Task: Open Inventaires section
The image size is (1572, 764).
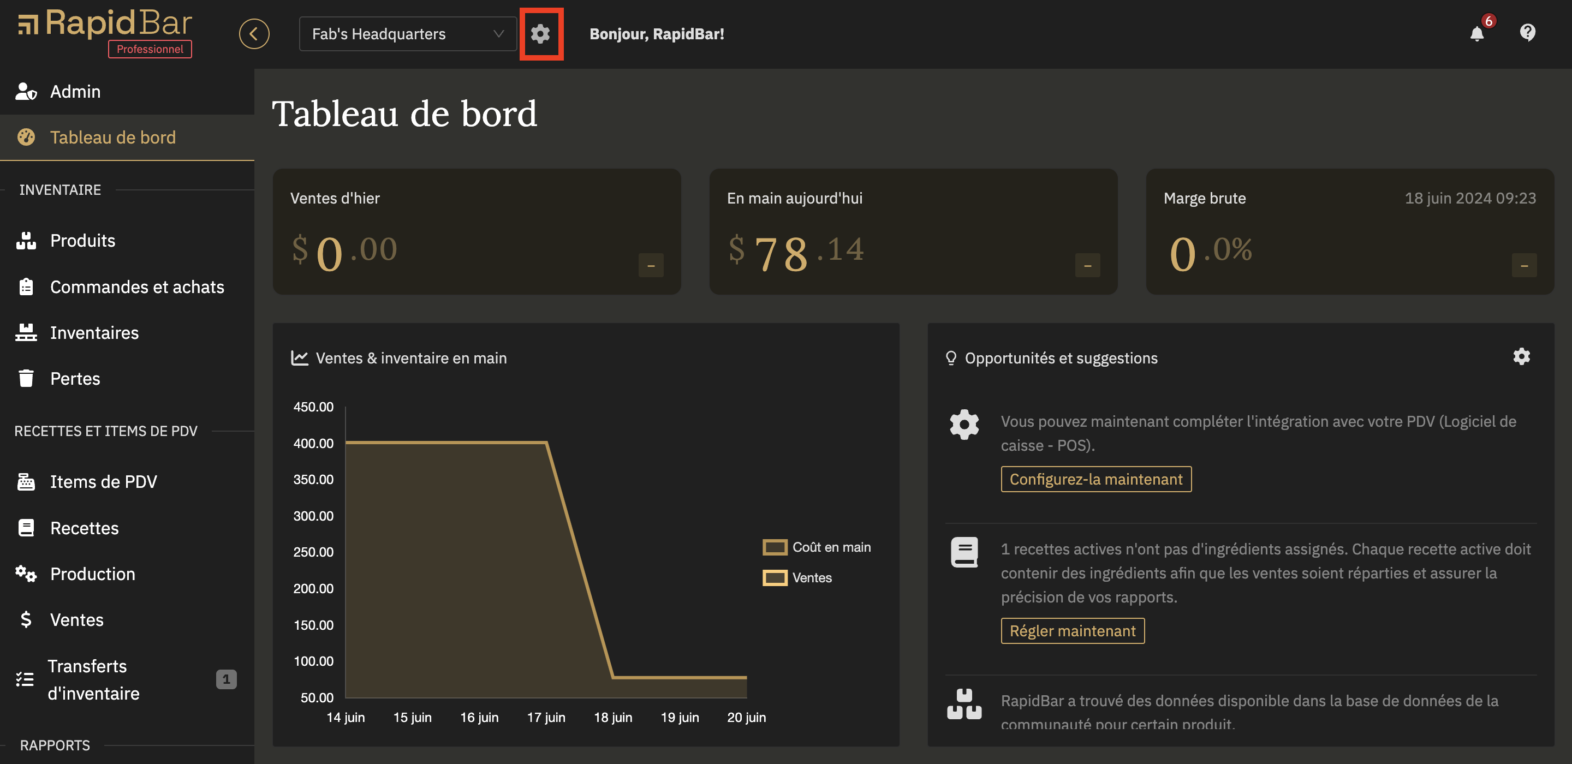Action: pyautogui.click(x=127, y=332)
